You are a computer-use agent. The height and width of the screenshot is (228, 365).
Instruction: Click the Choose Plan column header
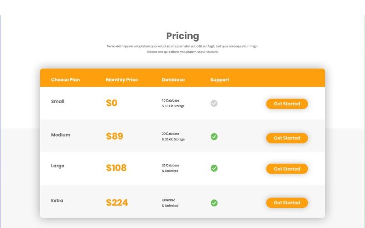(65, 80)
